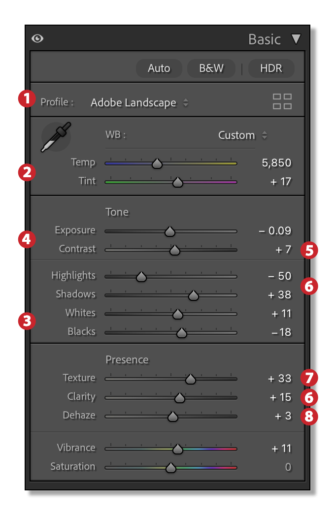Screen dimensions: 335x515
Task: Select the Temp slider handle
Action: point(157,163)
